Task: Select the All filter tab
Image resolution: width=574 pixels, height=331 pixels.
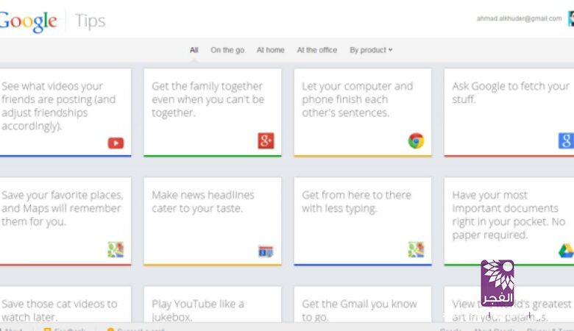Action: (194, 50)
